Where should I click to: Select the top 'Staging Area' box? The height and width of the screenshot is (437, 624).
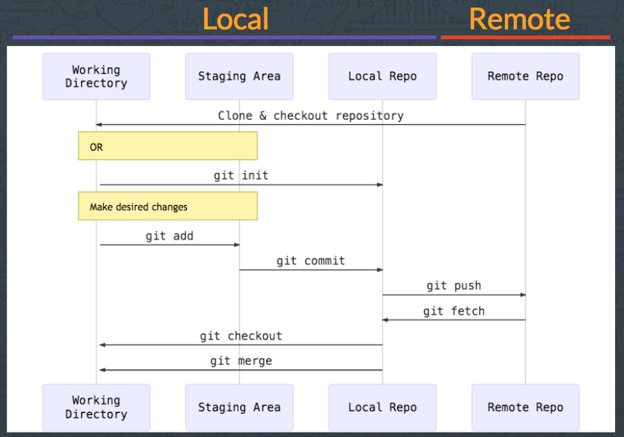(x=239, y=76)
